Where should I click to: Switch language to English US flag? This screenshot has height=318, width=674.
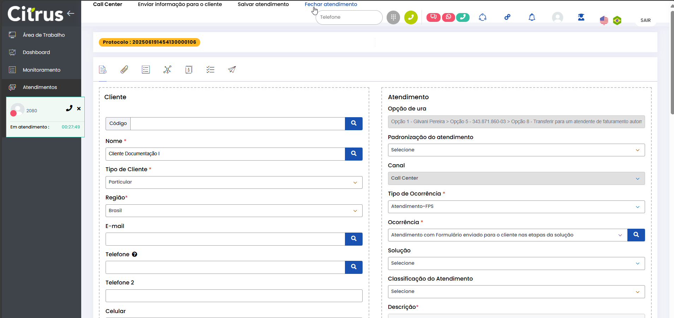click(x=604, y=20)
